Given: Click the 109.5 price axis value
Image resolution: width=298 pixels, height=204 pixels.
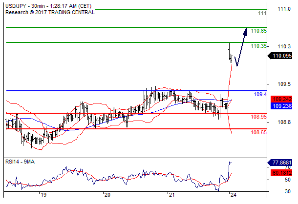Looking at the screenshot, I should [284, 84].
